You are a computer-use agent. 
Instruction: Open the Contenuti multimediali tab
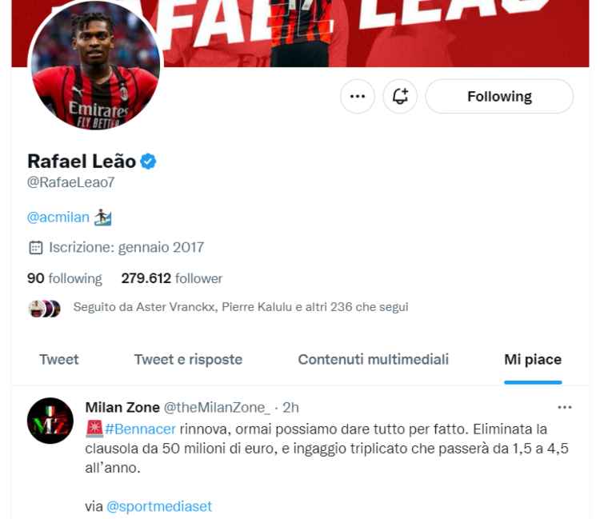point(373,360)
